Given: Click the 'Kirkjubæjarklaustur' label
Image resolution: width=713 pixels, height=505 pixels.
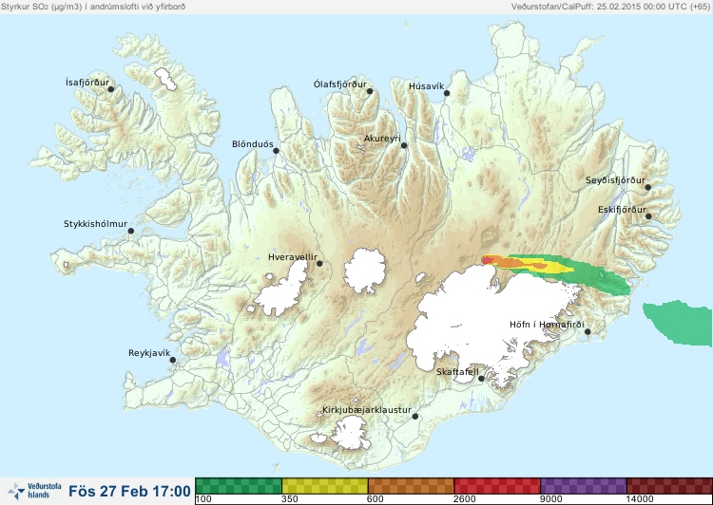Looking at the screenshot, I should tap(367, 410).
